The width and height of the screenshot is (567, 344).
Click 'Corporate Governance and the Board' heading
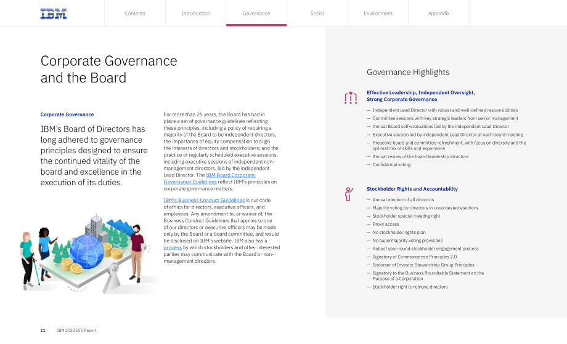109,70
